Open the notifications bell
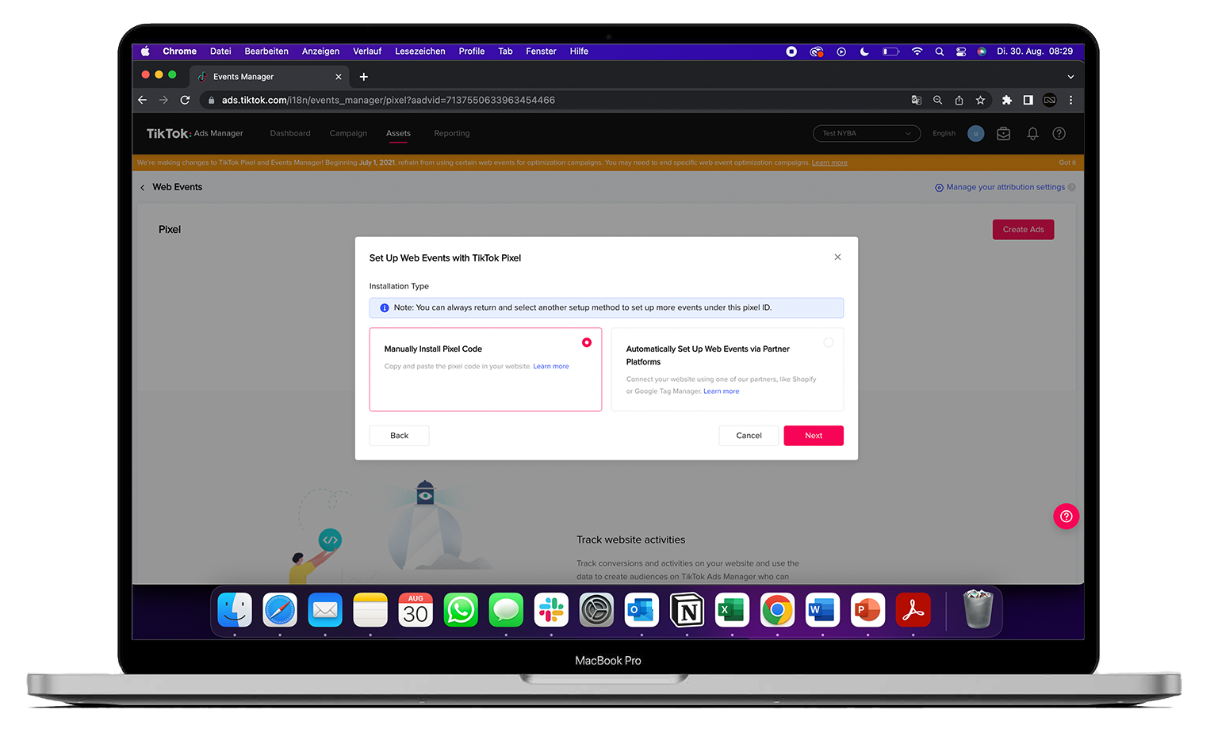Image resolution: width=1214 pixels, height=740 pixels. coord(1032,134)
